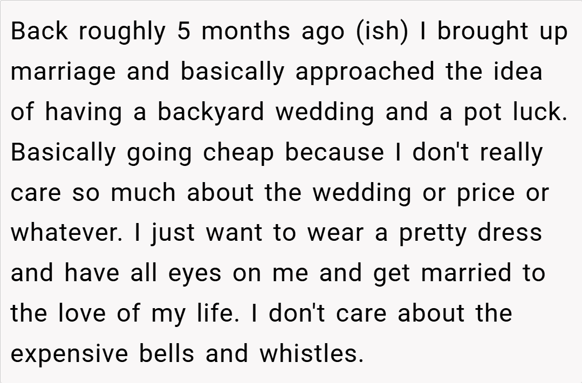Place cursor on the word "because"
The height and width of the screenshot is (383, 582).
click(x=333, y=153)
